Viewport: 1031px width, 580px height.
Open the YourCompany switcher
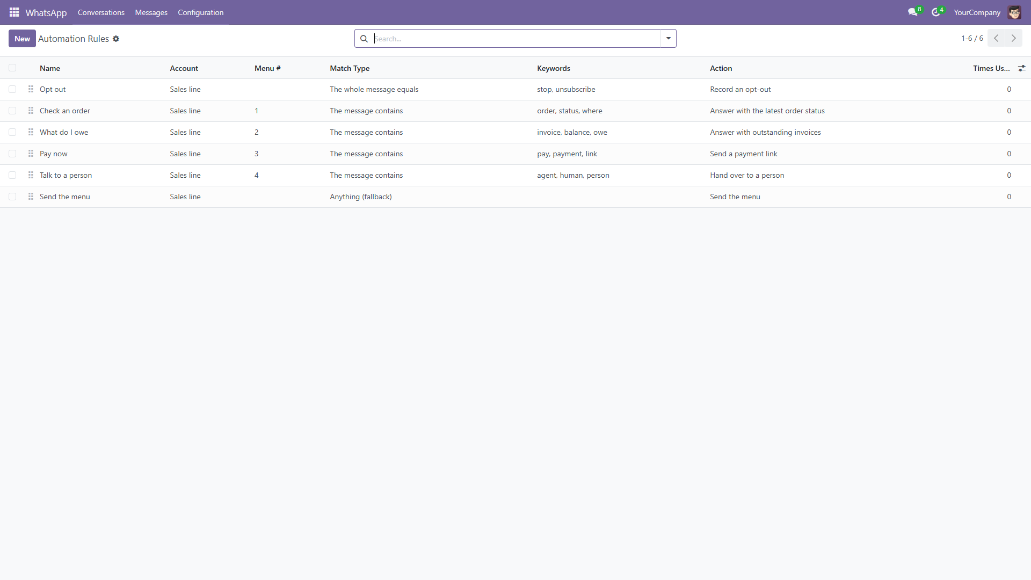click(977, 12)
